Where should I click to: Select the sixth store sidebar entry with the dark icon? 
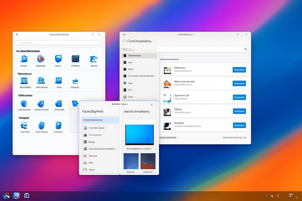click(x=140, y=90)
